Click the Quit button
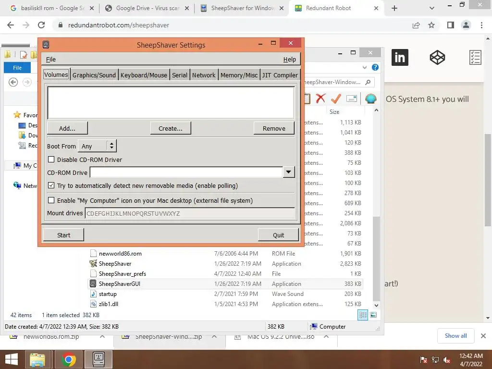 click(x=278, y=235)
